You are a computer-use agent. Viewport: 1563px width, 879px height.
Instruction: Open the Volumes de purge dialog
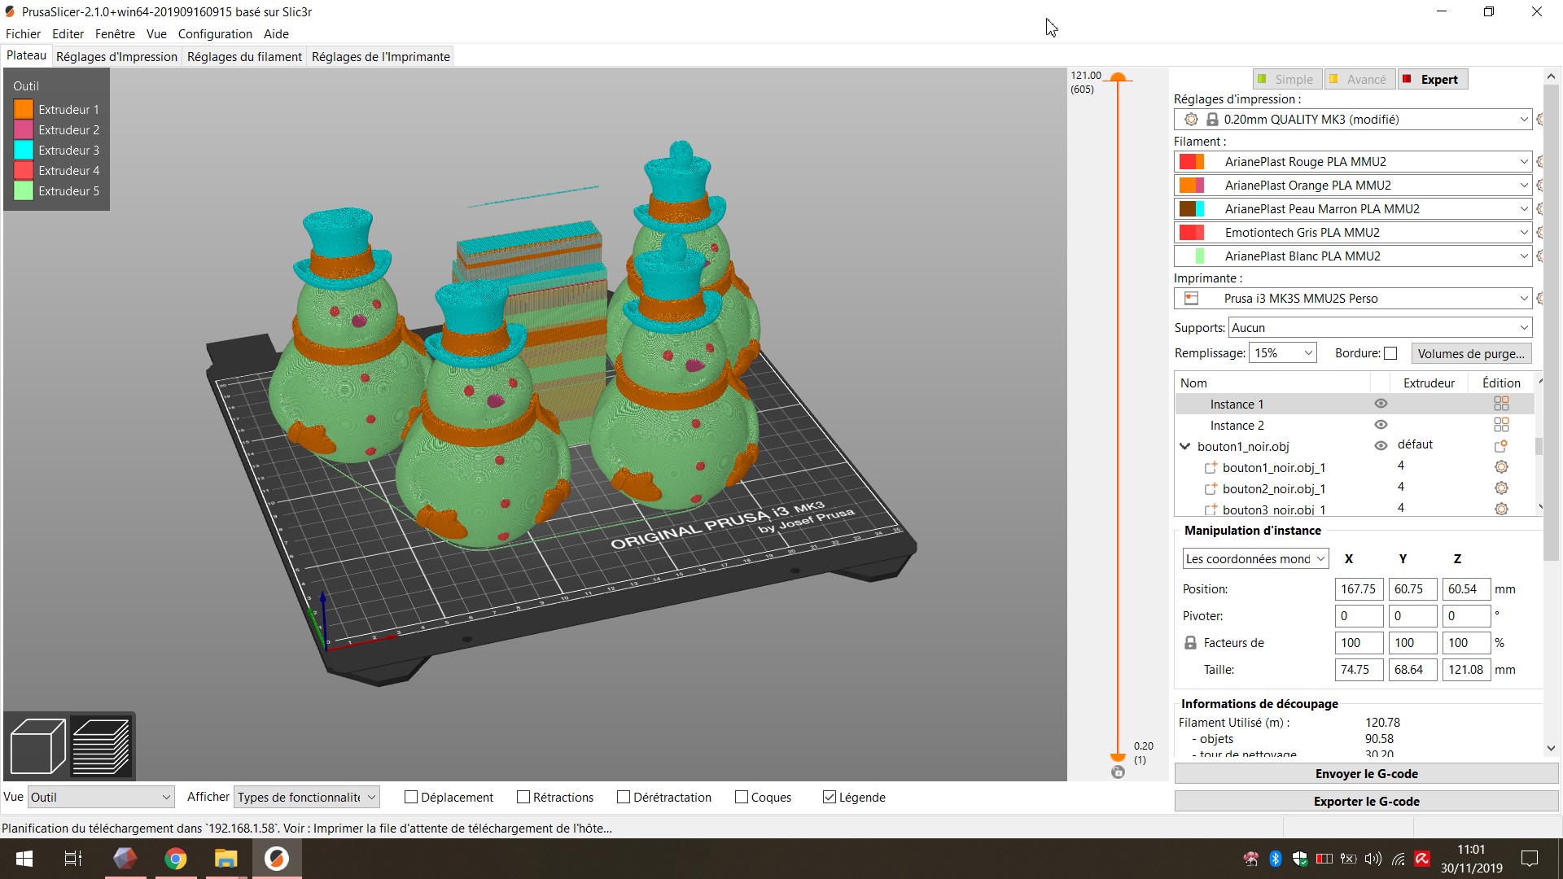pos(1471,353)
